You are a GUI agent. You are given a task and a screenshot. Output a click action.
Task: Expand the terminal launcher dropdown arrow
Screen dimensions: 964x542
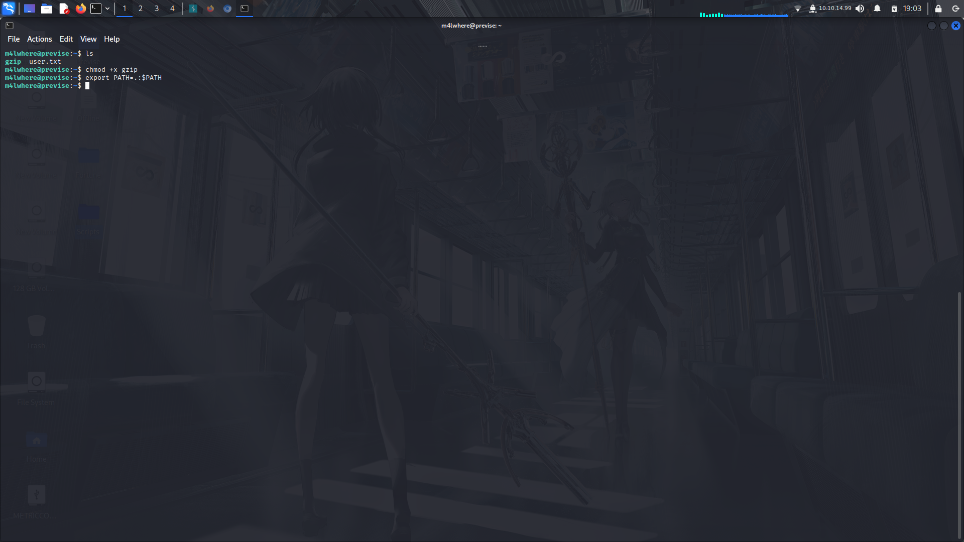[107, 8]
